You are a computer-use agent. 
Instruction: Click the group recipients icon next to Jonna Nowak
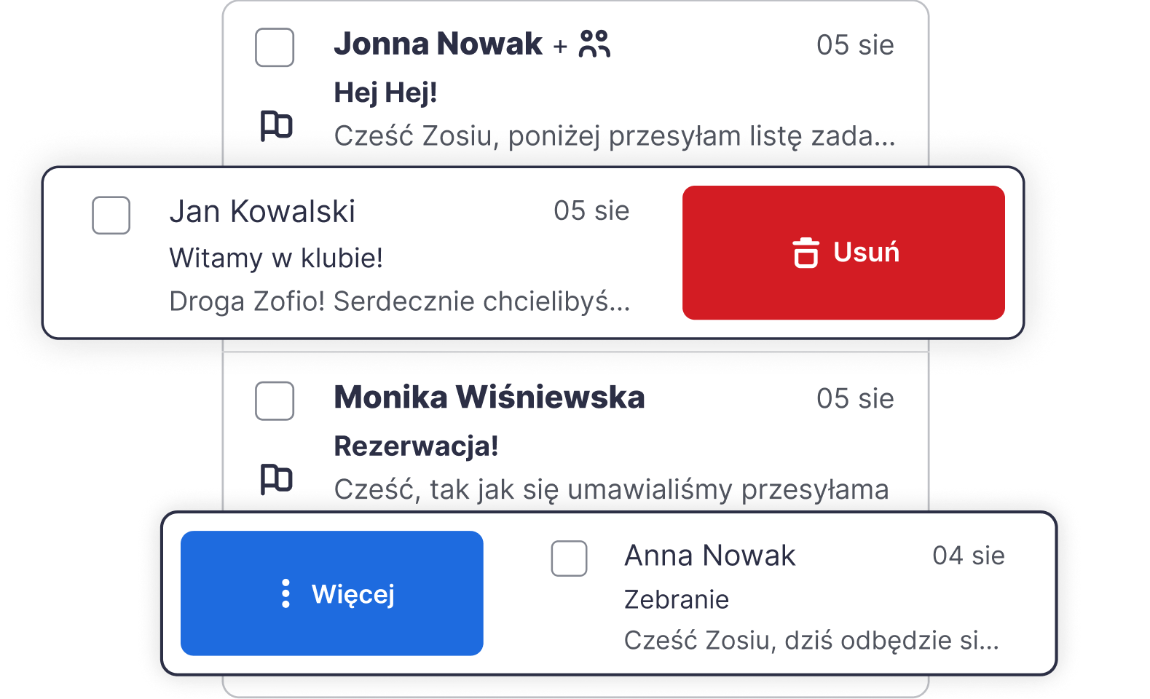(x=594, y=44)
